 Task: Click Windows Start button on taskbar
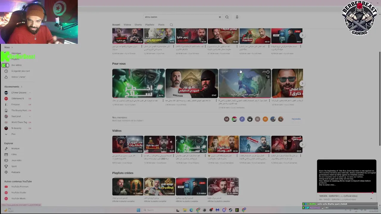(138, 210)
